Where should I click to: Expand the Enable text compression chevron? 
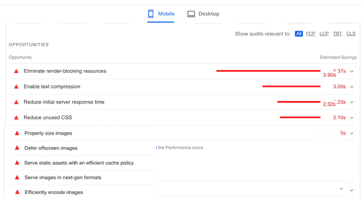click(352, 86)
